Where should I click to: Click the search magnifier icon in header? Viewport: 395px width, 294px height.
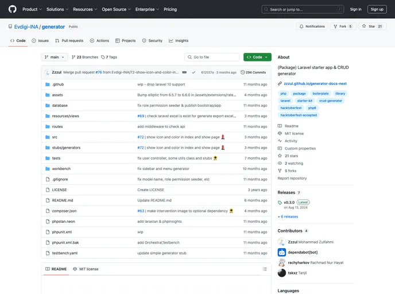pyautogui.click(x=266, y=9)
